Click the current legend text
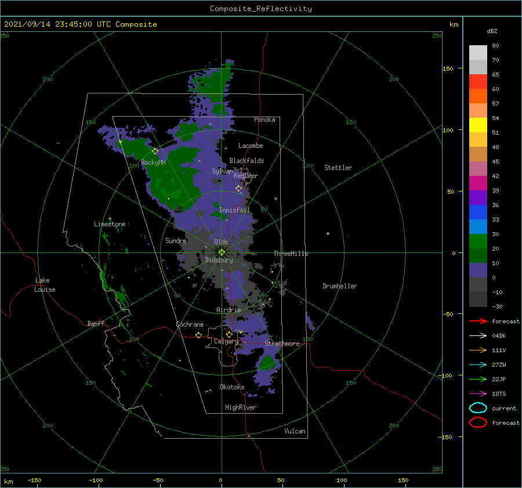This screenshot has height=488, width=522. pos(504,408)
